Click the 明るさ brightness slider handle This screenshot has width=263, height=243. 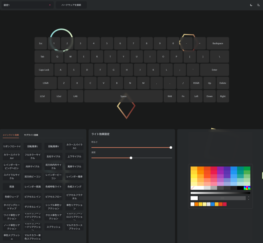[x=171, y=148]
